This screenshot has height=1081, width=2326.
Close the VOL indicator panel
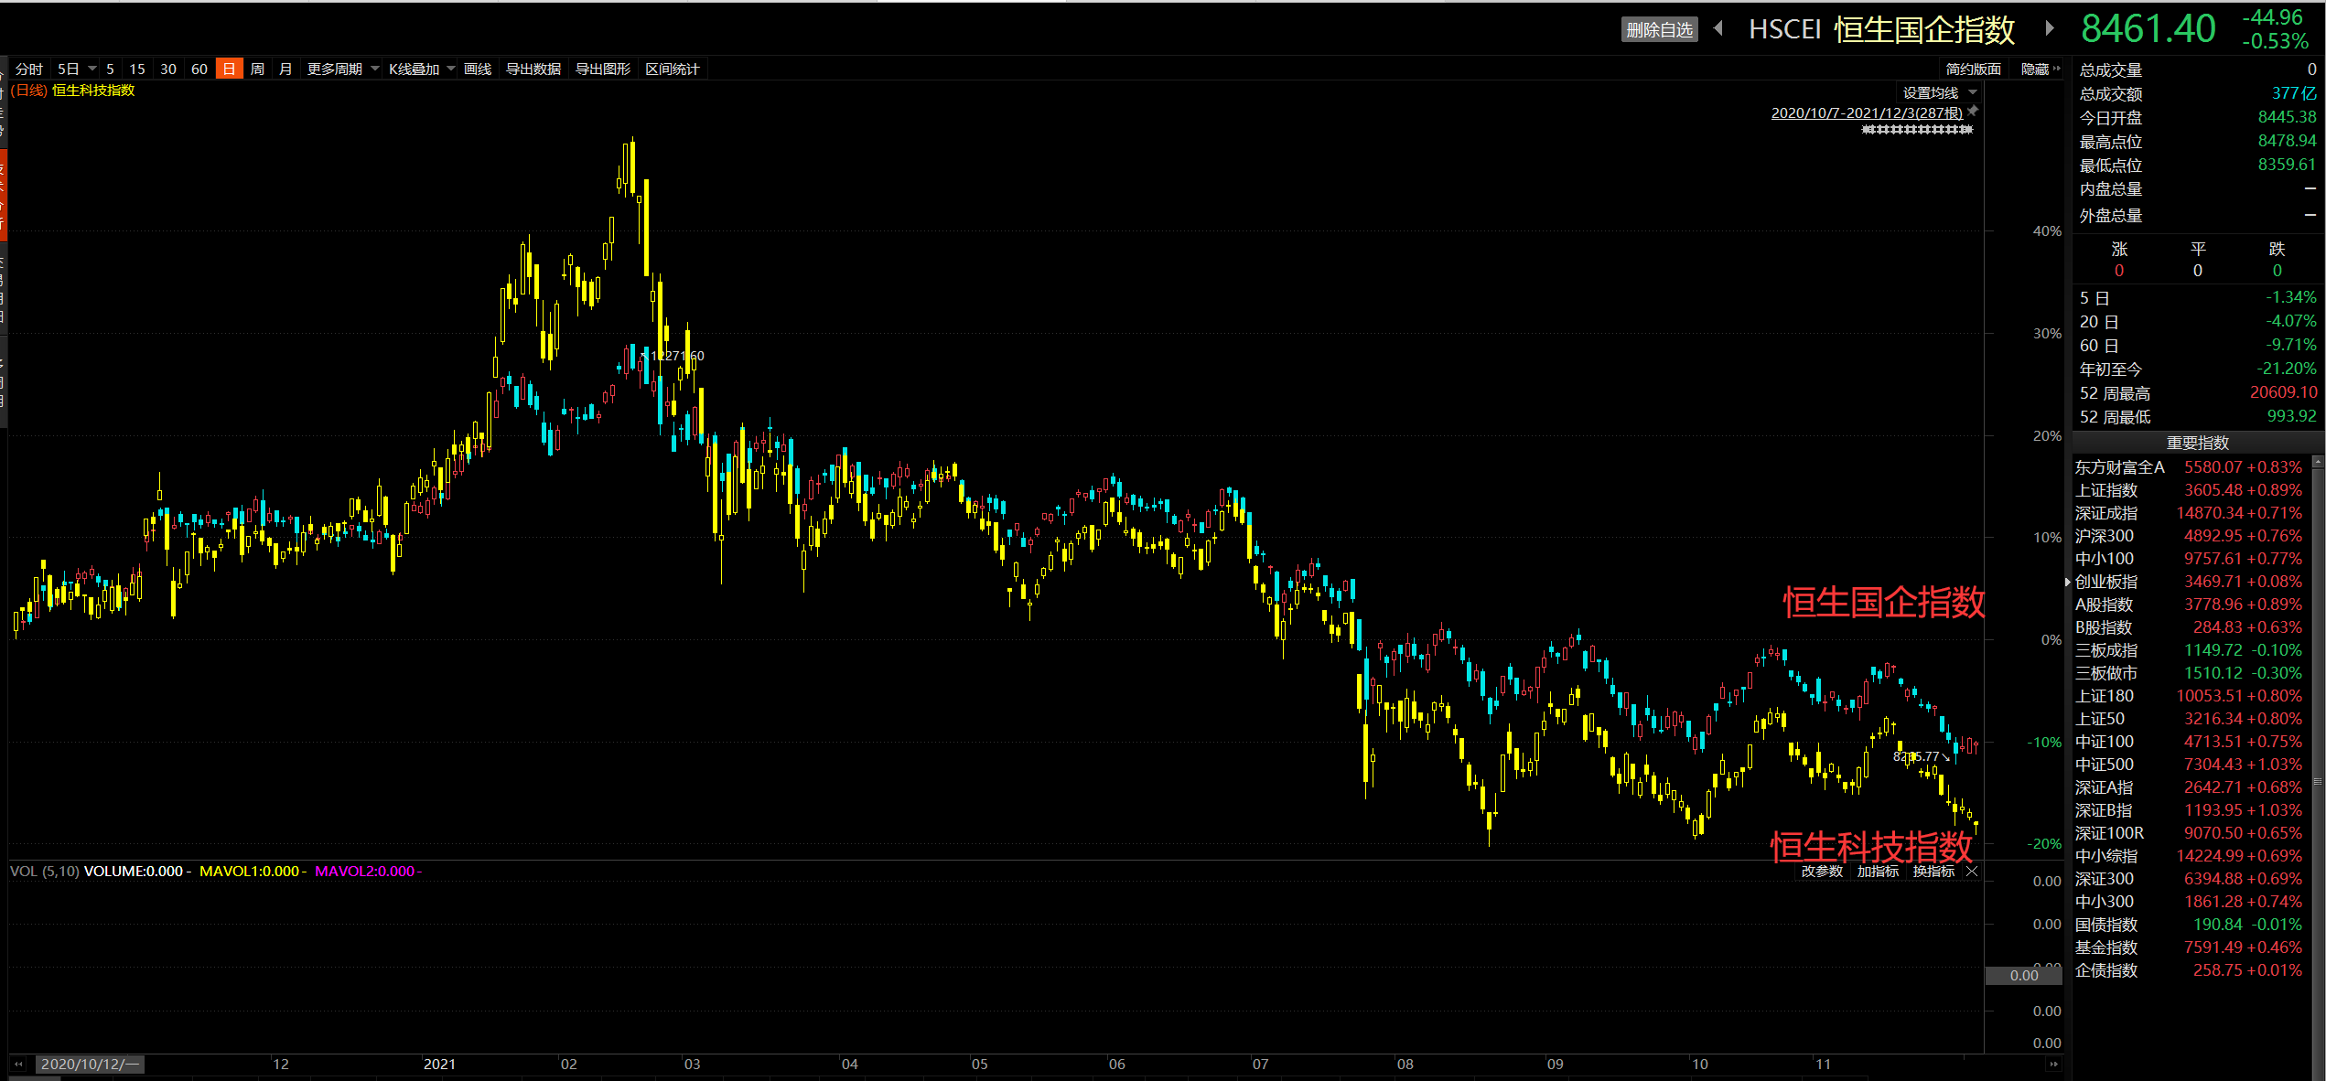click(1972, 872)
